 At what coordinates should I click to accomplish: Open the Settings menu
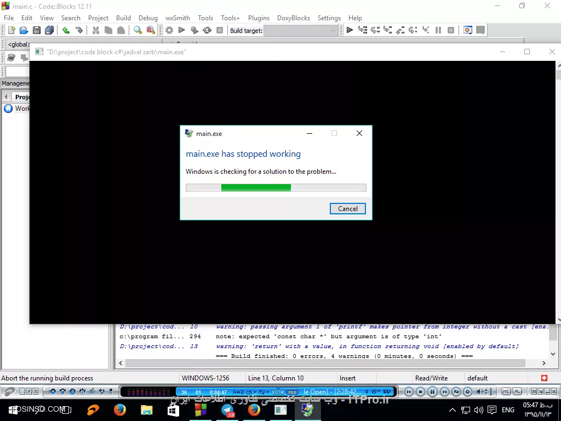coord(329,18)
